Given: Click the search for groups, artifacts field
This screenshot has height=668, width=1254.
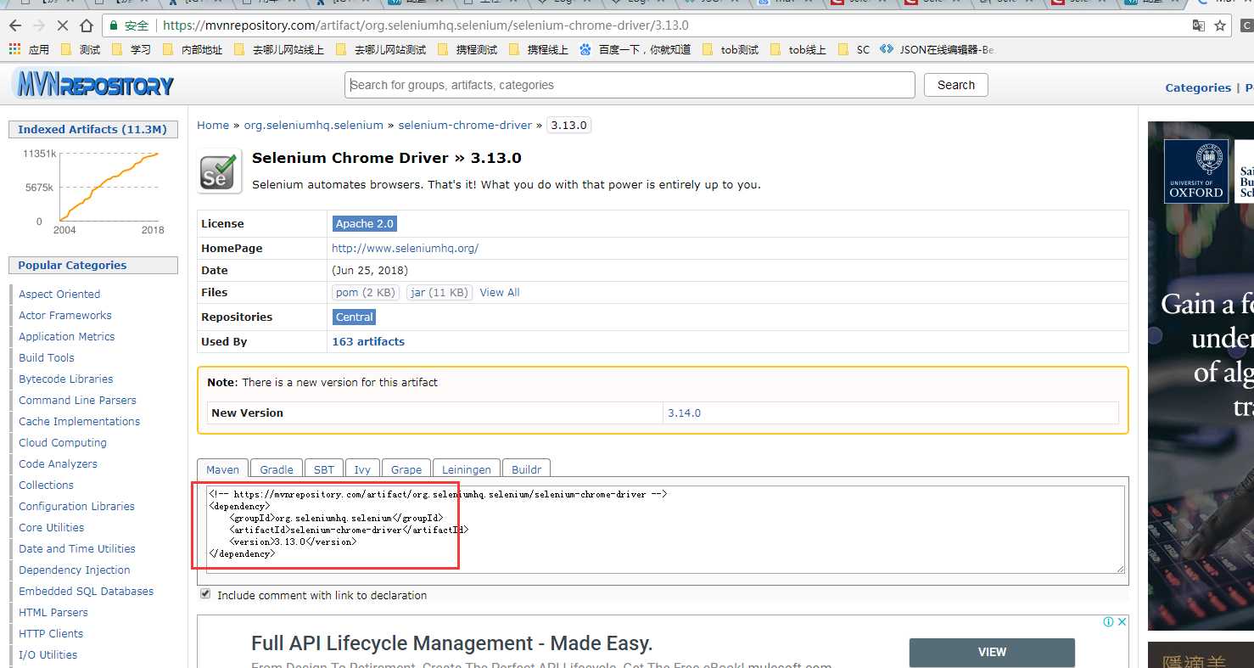Looking at the screenshot, I should [630, 85].
